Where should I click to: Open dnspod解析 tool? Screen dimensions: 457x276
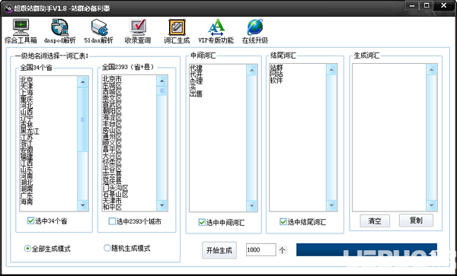[x=59, y=31]
